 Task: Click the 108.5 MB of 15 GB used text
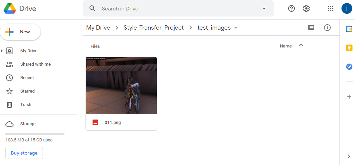pos(29,140)
